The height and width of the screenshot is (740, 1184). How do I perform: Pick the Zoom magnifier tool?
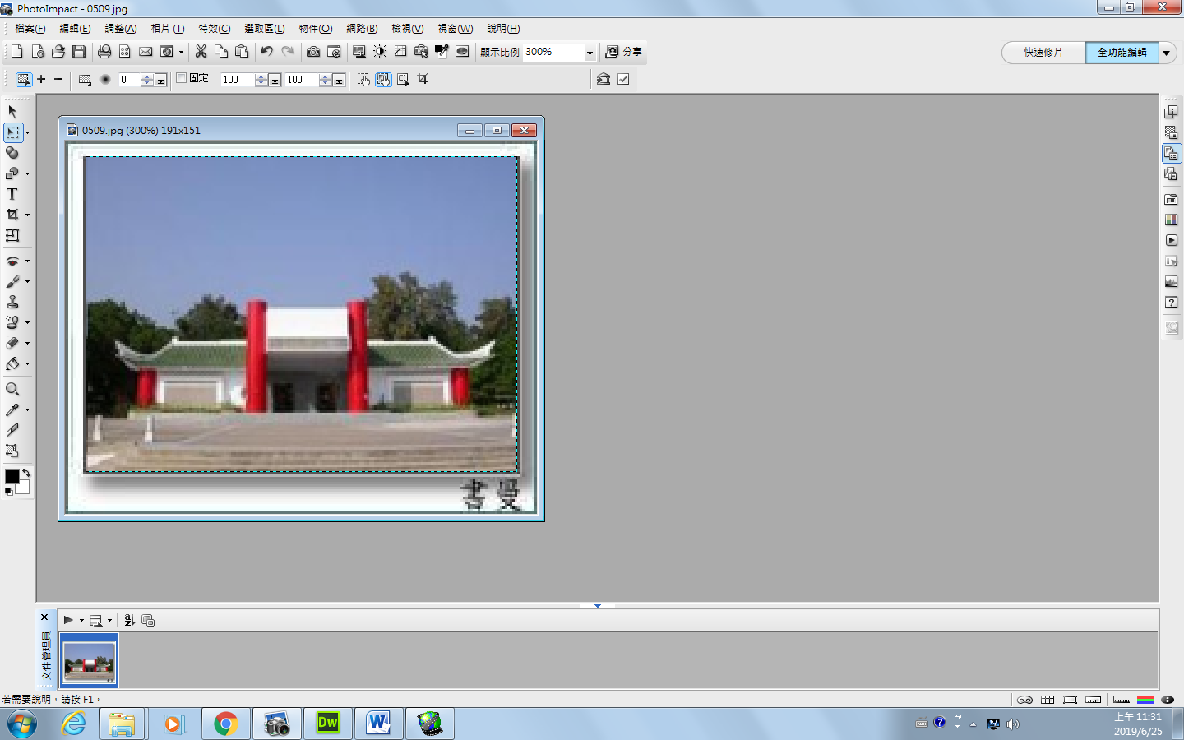[12, 389]
